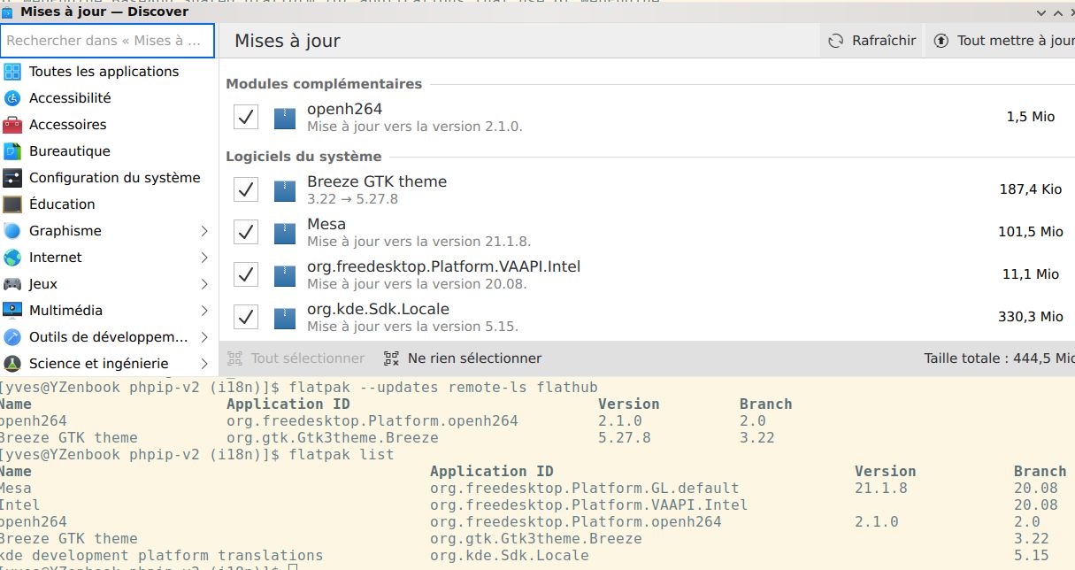Click the Modules complémentaires section header
Screen dimensions: 1075x570
point(324,84)
